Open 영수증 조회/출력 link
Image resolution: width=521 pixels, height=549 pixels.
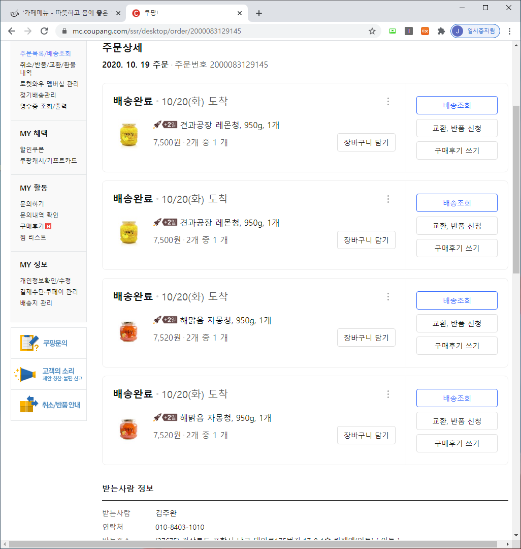43,106
